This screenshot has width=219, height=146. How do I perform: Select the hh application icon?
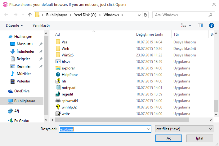pyautogui.click(x=58, y=81)
